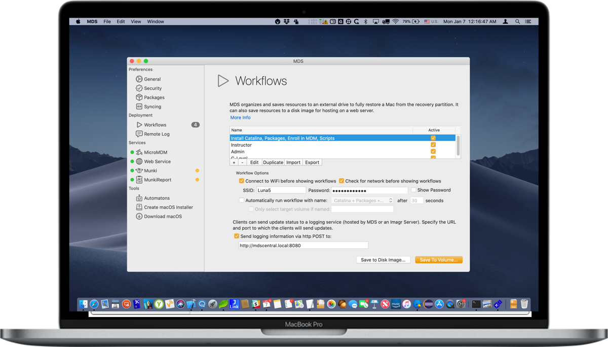
Task: Launch Safari from the dock
Action: tap(94, 304)
